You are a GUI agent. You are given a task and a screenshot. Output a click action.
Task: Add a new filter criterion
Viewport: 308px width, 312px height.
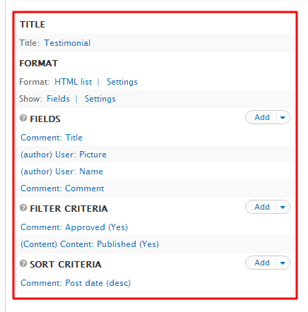pyautogui.click(x=261, y=207)
